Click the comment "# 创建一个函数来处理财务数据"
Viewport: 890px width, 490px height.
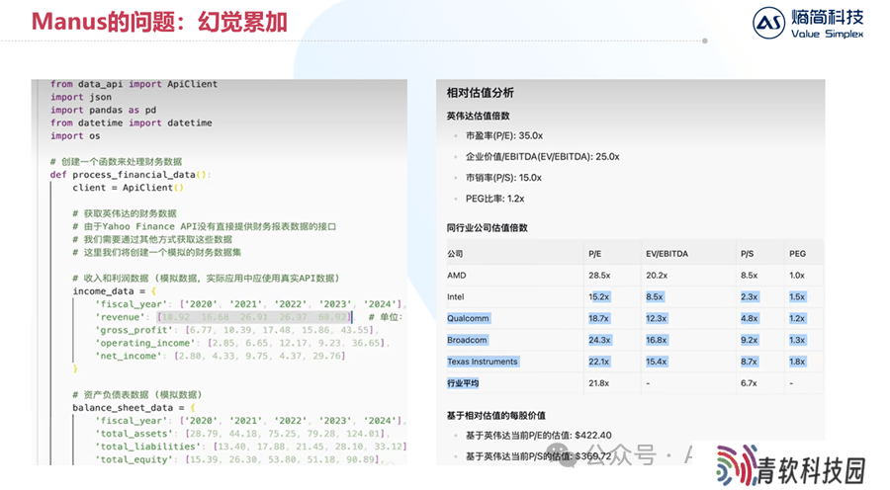pos(116,162)
